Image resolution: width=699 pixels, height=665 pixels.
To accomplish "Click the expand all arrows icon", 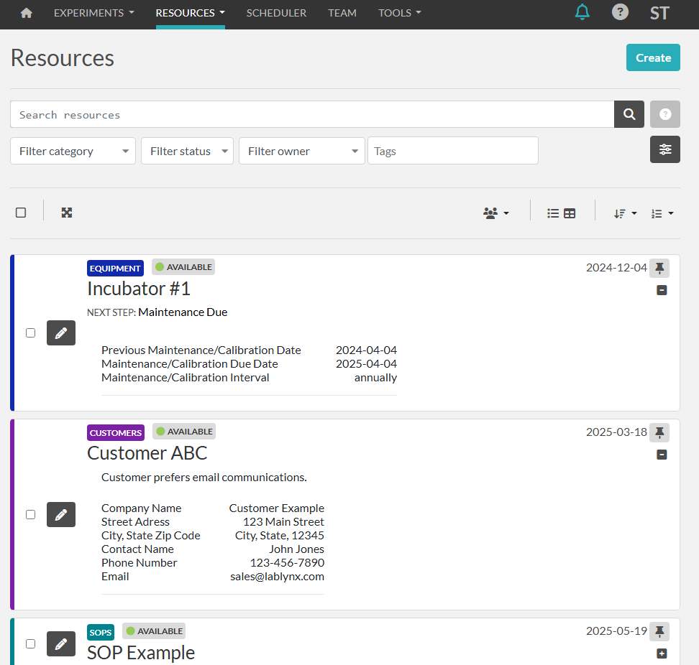I will [x=67, y=213].
